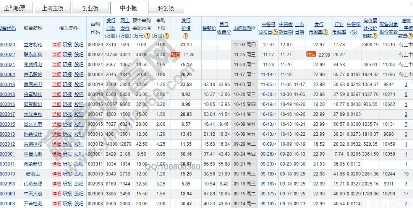Sort table by 最新价 column header
The height and width of the screenshot is (208, 413).
coord(209,28)
